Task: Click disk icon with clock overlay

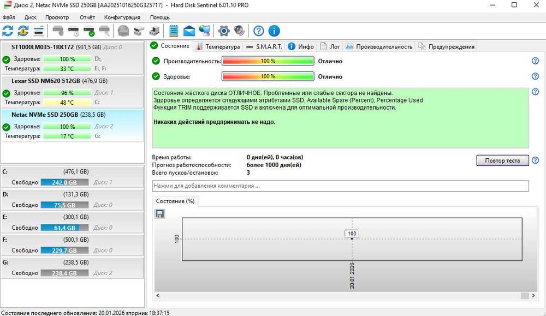Action: click(74, 31)
